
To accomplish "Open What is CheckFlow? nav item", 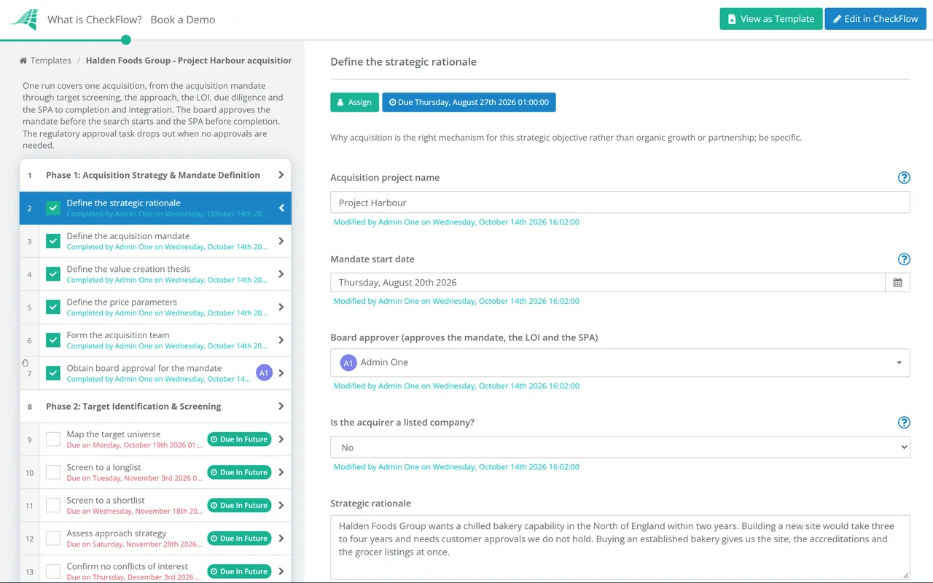I will [x=95, y=20].
